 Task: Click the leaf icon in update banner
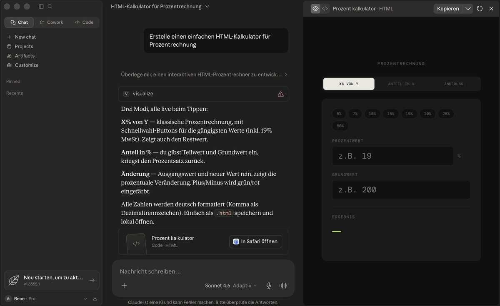click(14, 280)
